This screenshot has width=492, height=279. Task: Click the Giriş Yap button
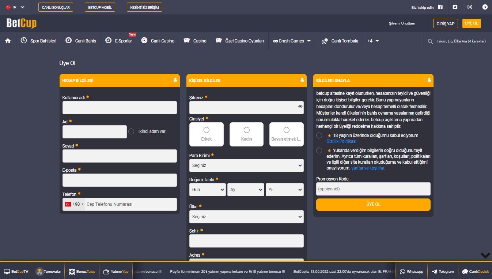pos(445,23)
